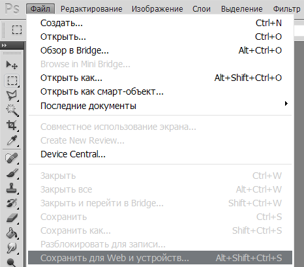Select the Paint Bucket tool
The image size is (304, 267).
[x=12, y=233]
